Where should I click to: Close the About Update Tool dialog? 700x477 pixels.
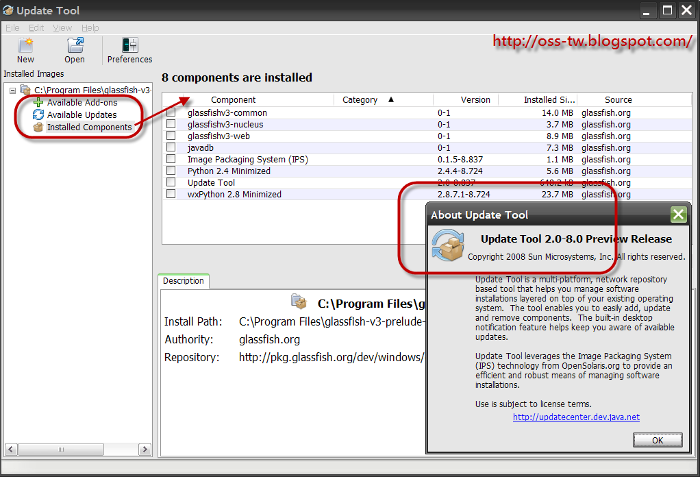[x=679, y=215]
